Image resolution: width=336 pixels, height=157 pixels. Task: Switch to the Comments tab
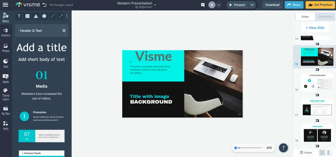tap(325, 17)
